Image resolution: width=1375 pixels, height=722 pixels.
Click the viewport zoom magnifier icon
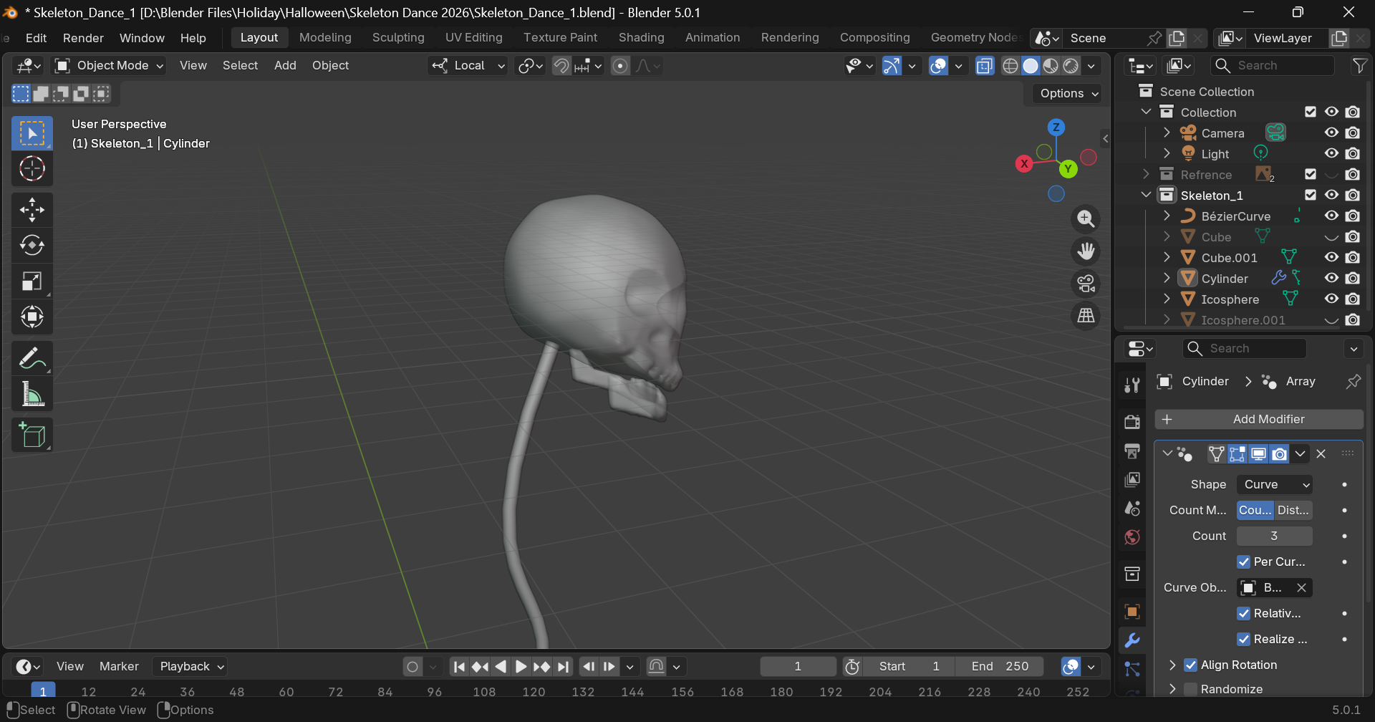tap(1086, 219)
